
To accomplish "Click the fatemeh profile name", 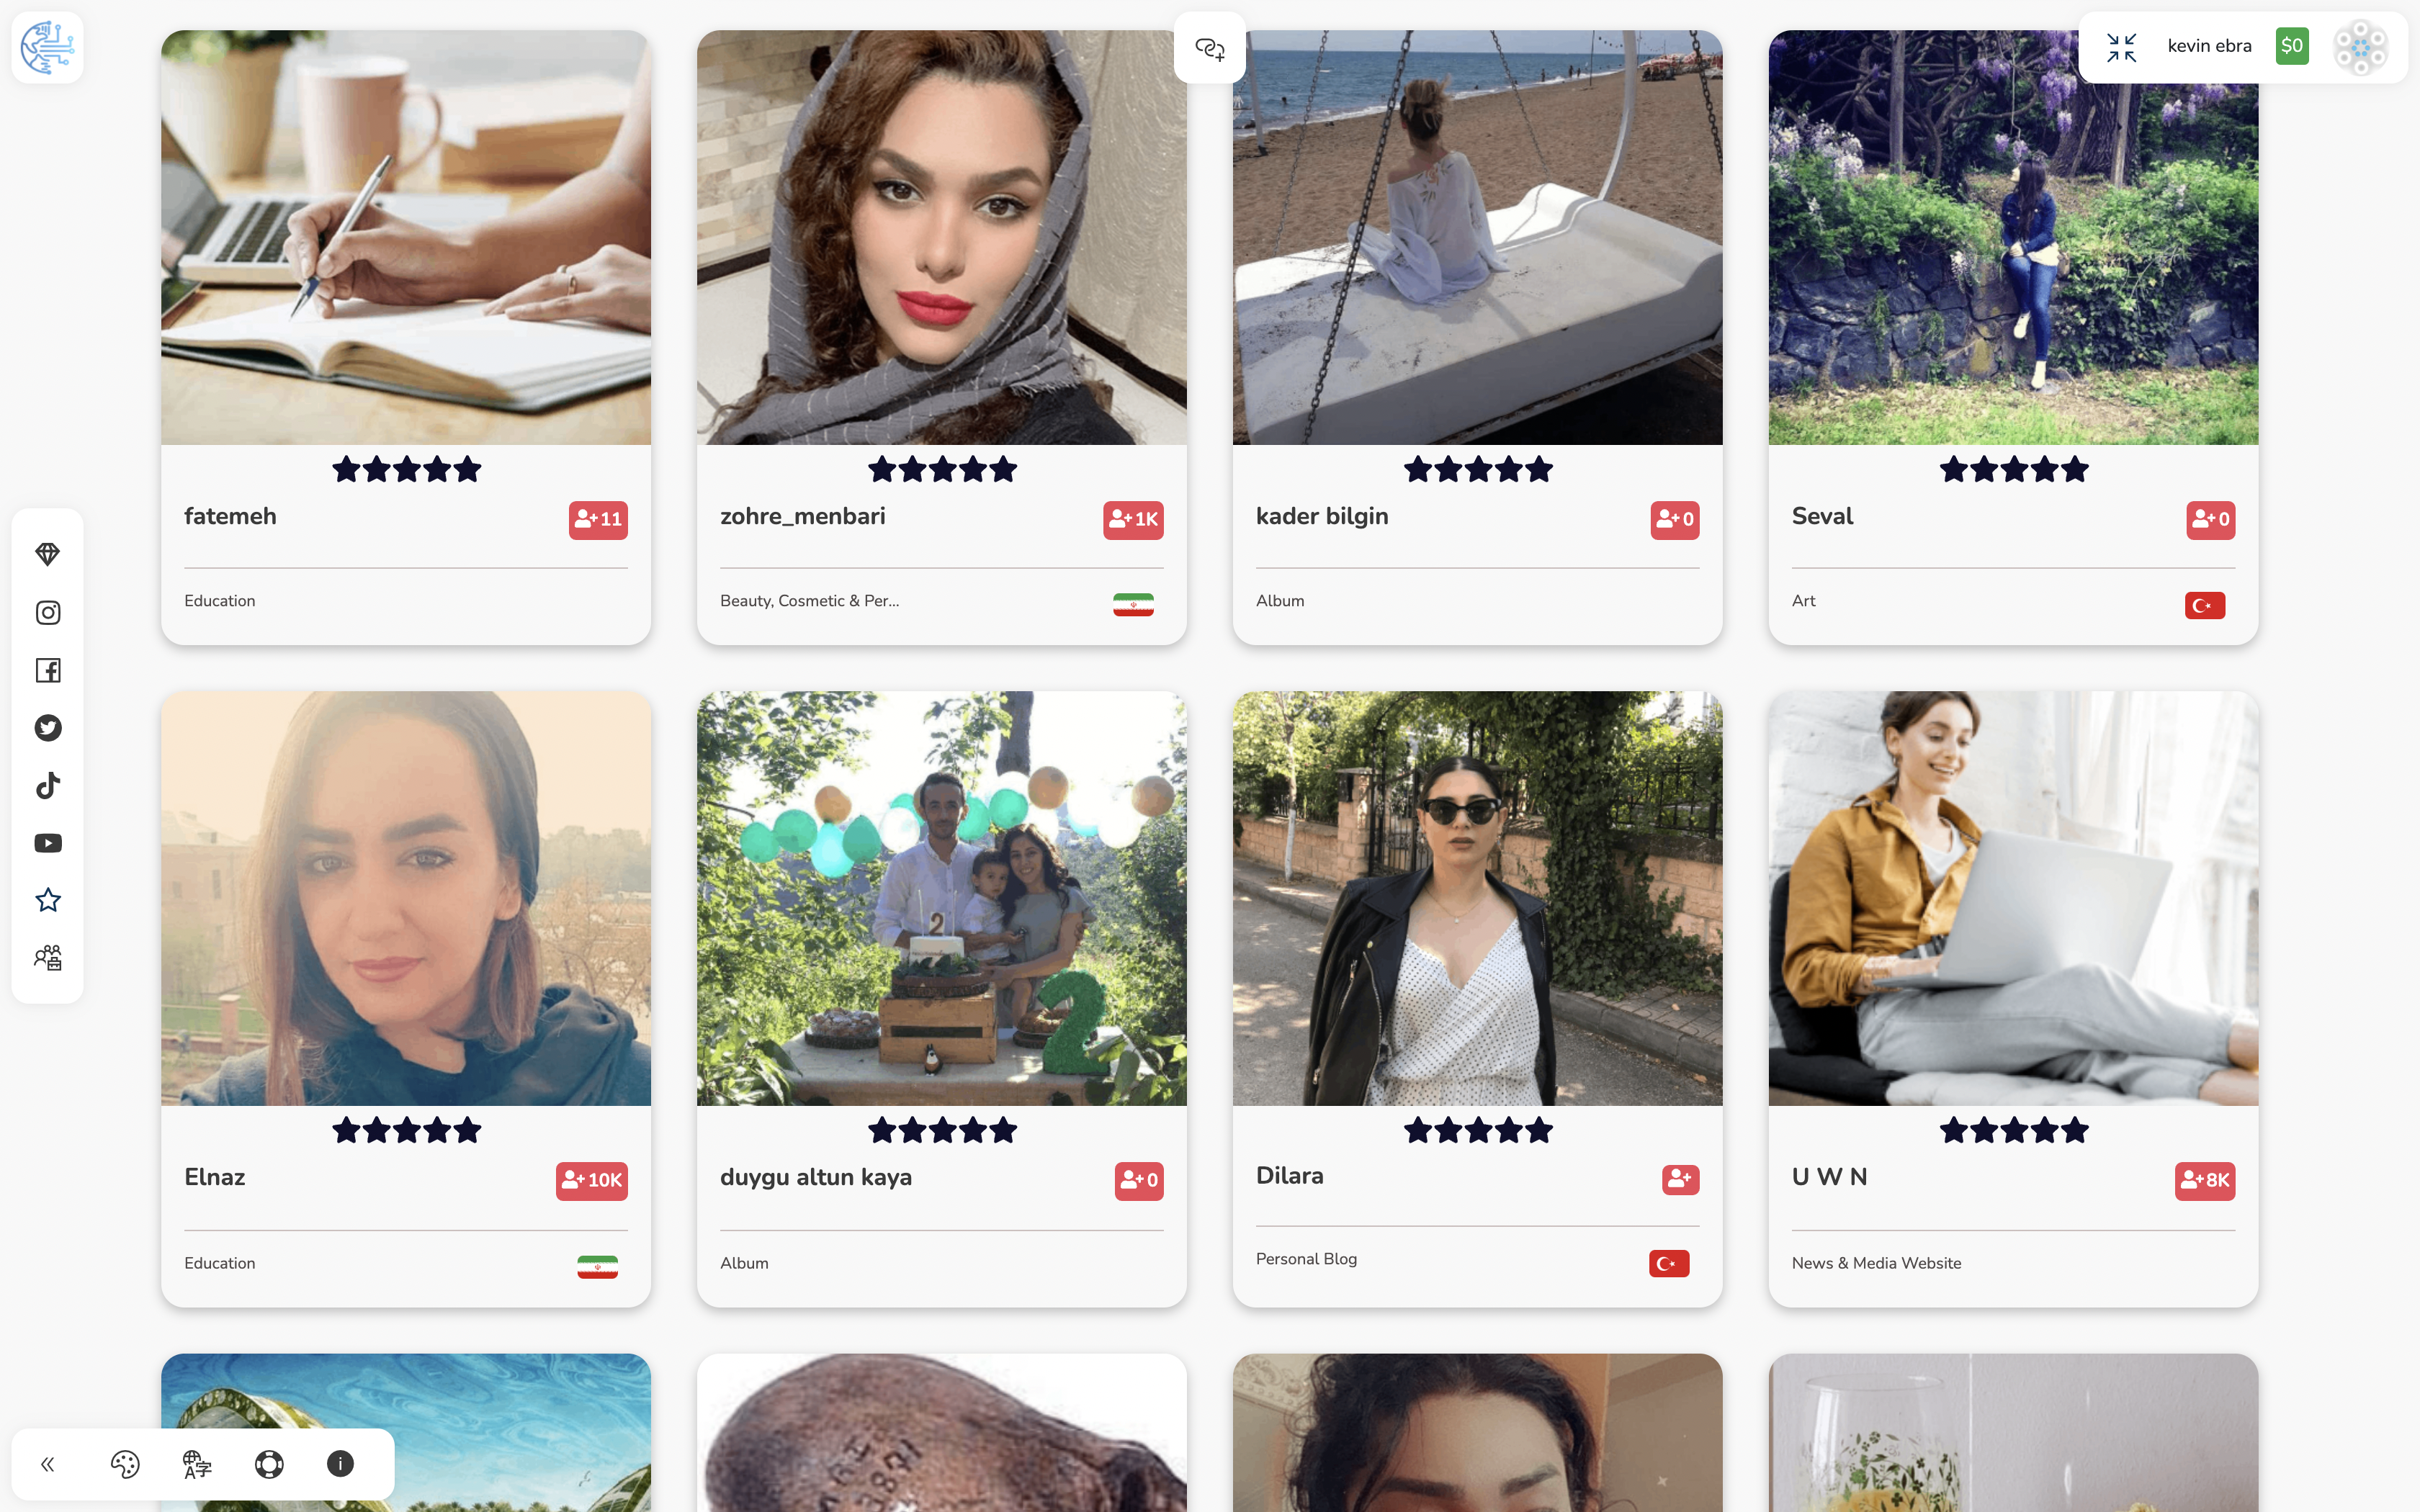I will coord(230,516).
